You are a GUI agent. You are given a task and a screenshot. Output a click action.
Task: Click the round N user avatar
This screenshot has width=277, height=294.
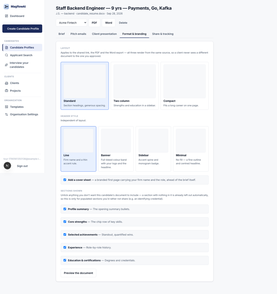tap(7, 166)
